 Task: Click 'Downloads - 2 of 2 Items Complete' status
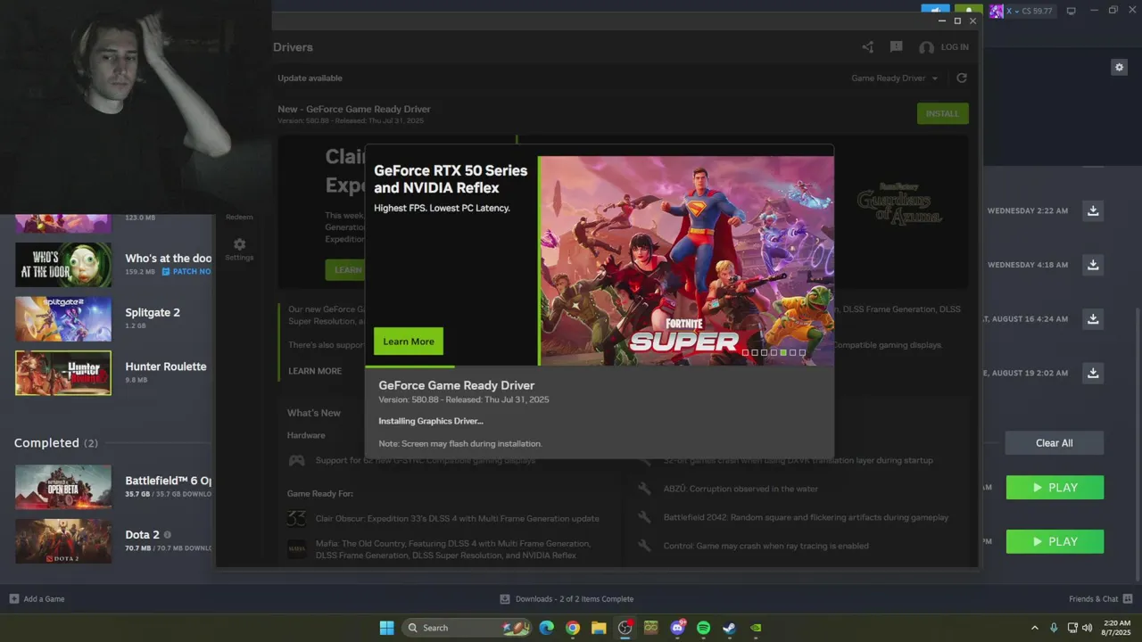[575, 599]
